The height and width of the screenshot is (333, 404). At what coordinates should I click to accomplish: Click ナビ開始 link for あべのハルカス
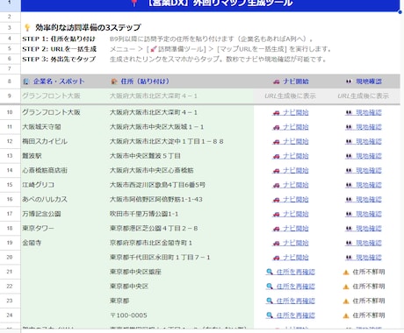coord(291,200)
